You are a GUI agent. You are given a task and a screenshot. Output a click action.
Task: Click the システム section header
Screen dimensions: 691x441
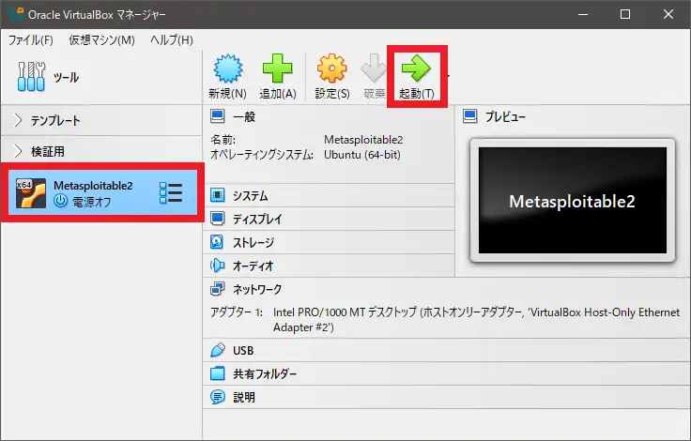click(250, 196)
